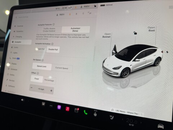Image resolution: width=173 pixels, height=130 pixels.
Task: Select Current Speed set speed option
Action: click(62, 68)
